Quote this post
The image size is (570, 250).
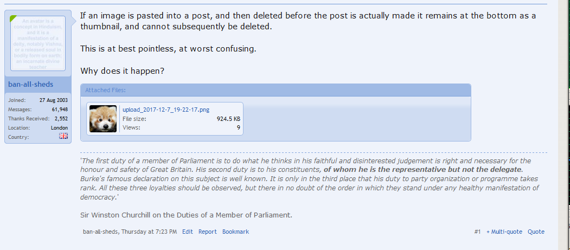(536, 232)
